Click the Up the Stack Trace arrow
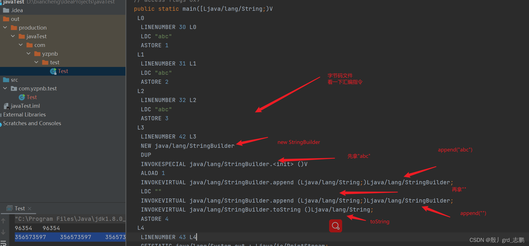This screenshot has width=529, height=246. click(x=3, y=221)
